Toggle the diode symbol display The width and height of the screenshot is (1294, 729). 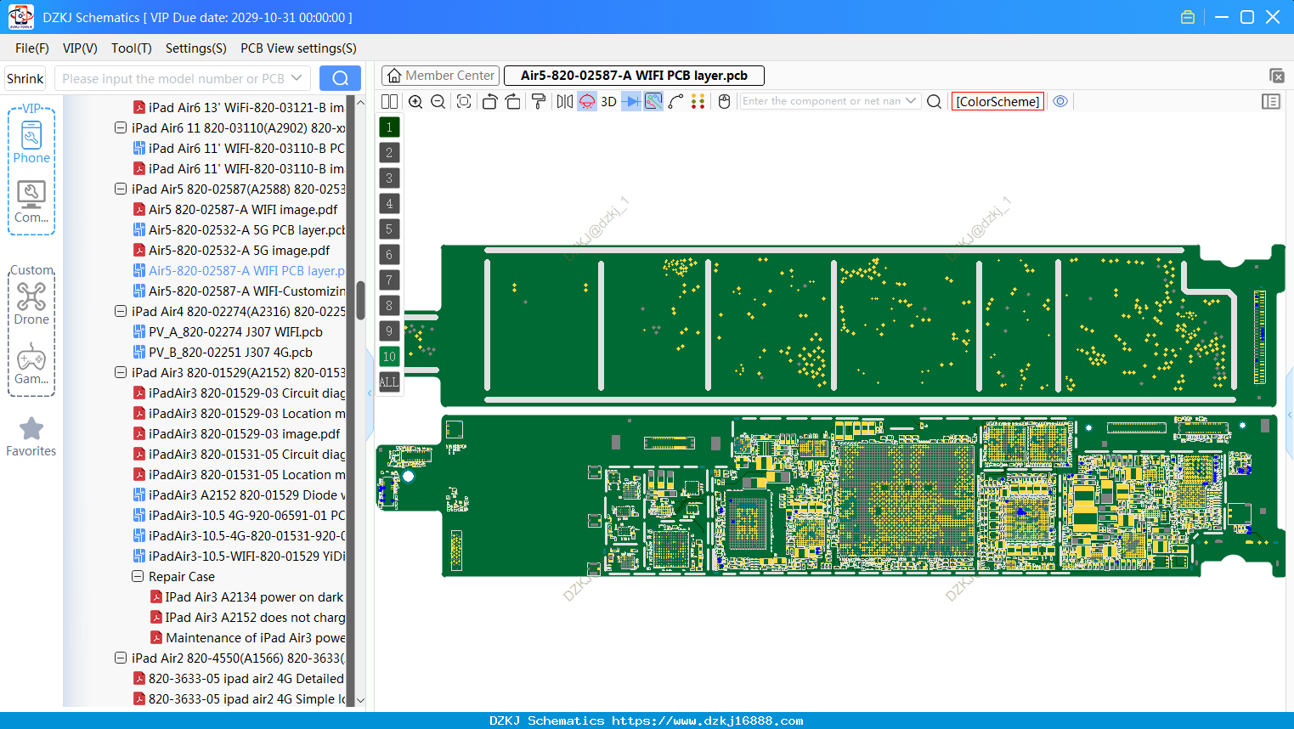coord(631,101)
